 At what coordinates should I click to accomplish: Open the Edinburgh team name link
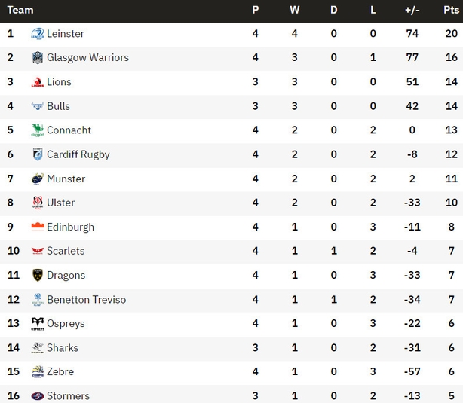(71, 227)
